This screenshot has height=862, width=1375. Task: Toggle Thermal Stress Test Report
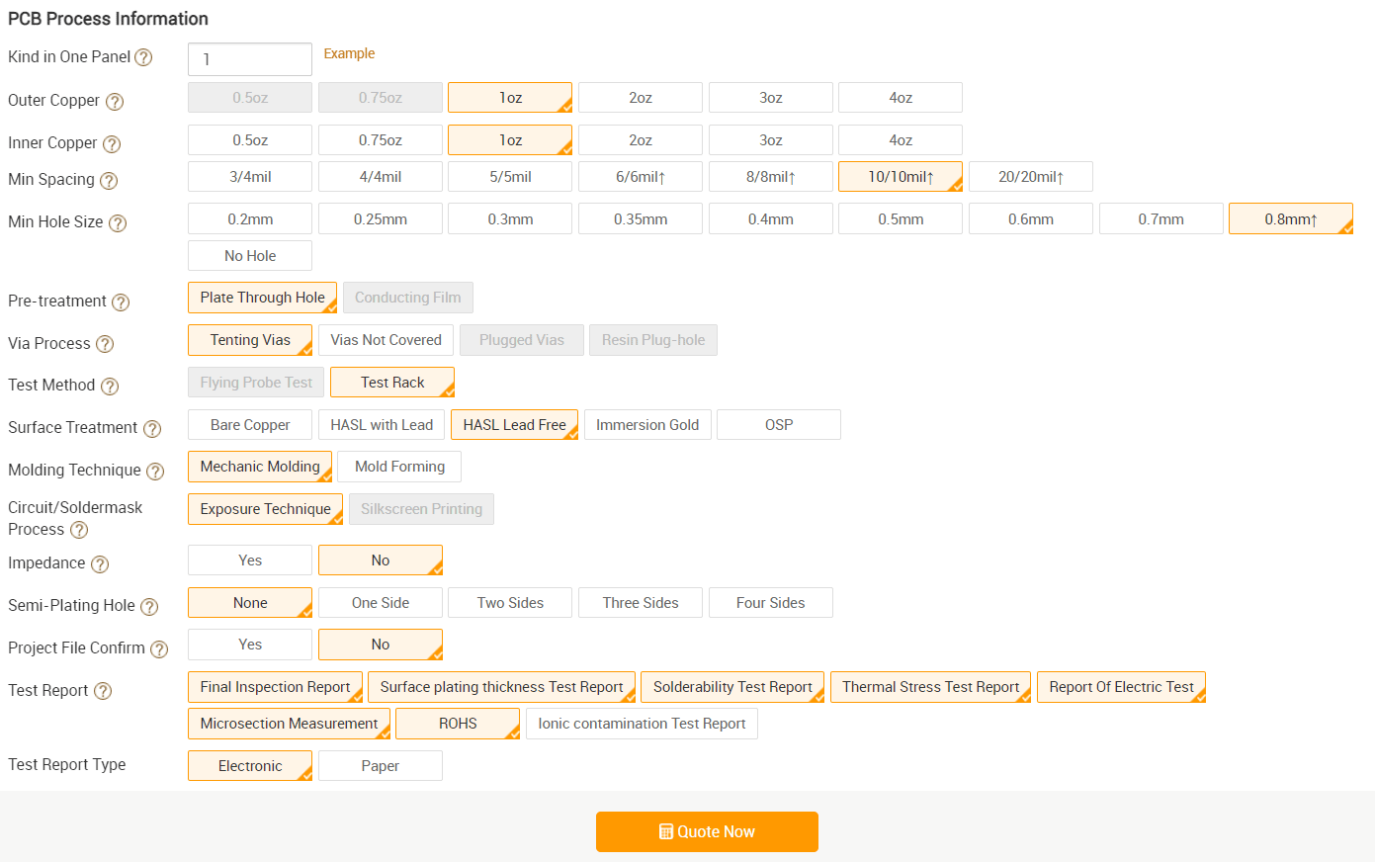pos(931,687)
